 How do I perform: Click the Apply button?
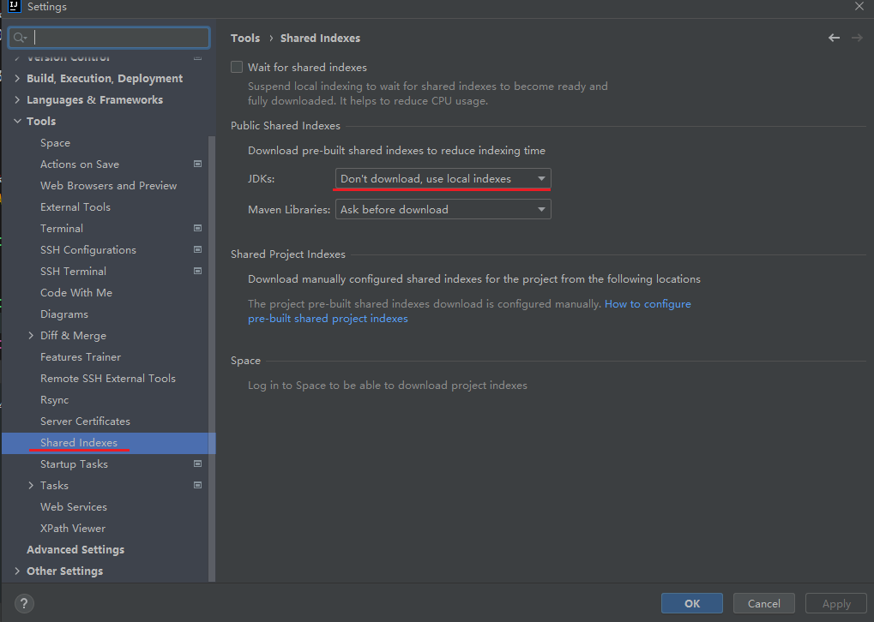(835, 603)
